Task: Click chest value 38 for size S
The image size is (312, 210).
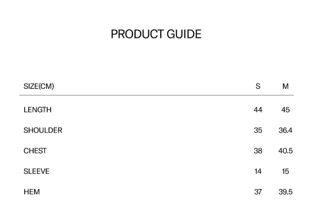Action: coord(258,151)
